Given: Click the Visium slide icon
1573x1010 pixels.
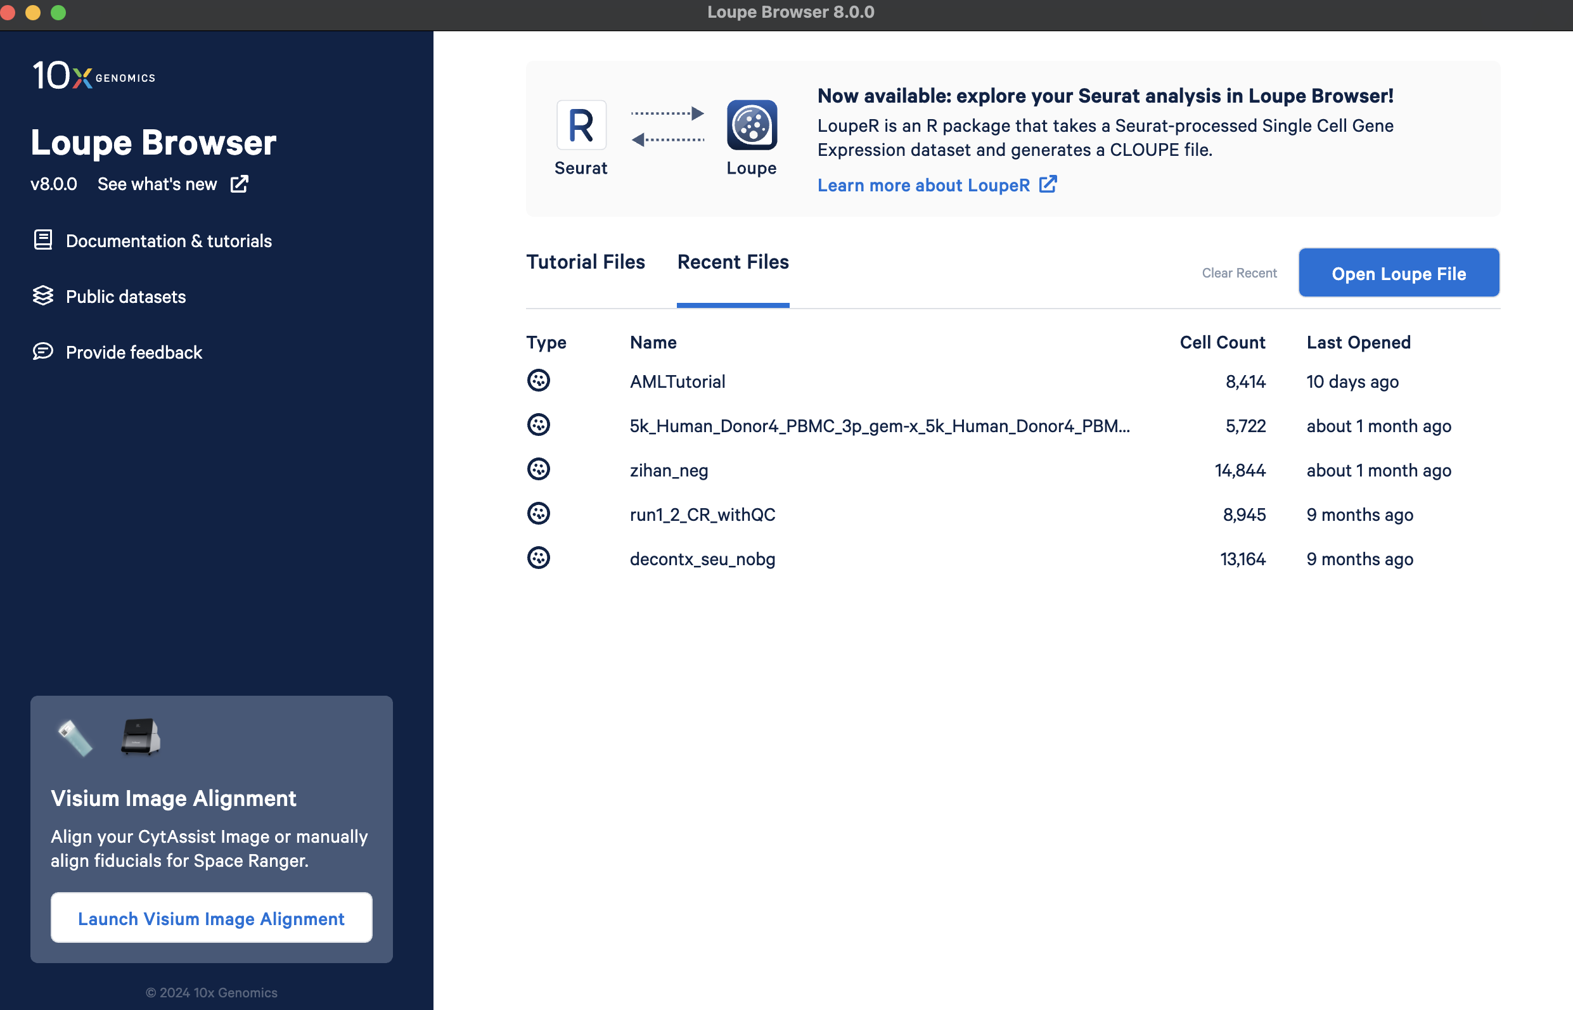Looking at the screenshot, I should (x=75, y=738).
